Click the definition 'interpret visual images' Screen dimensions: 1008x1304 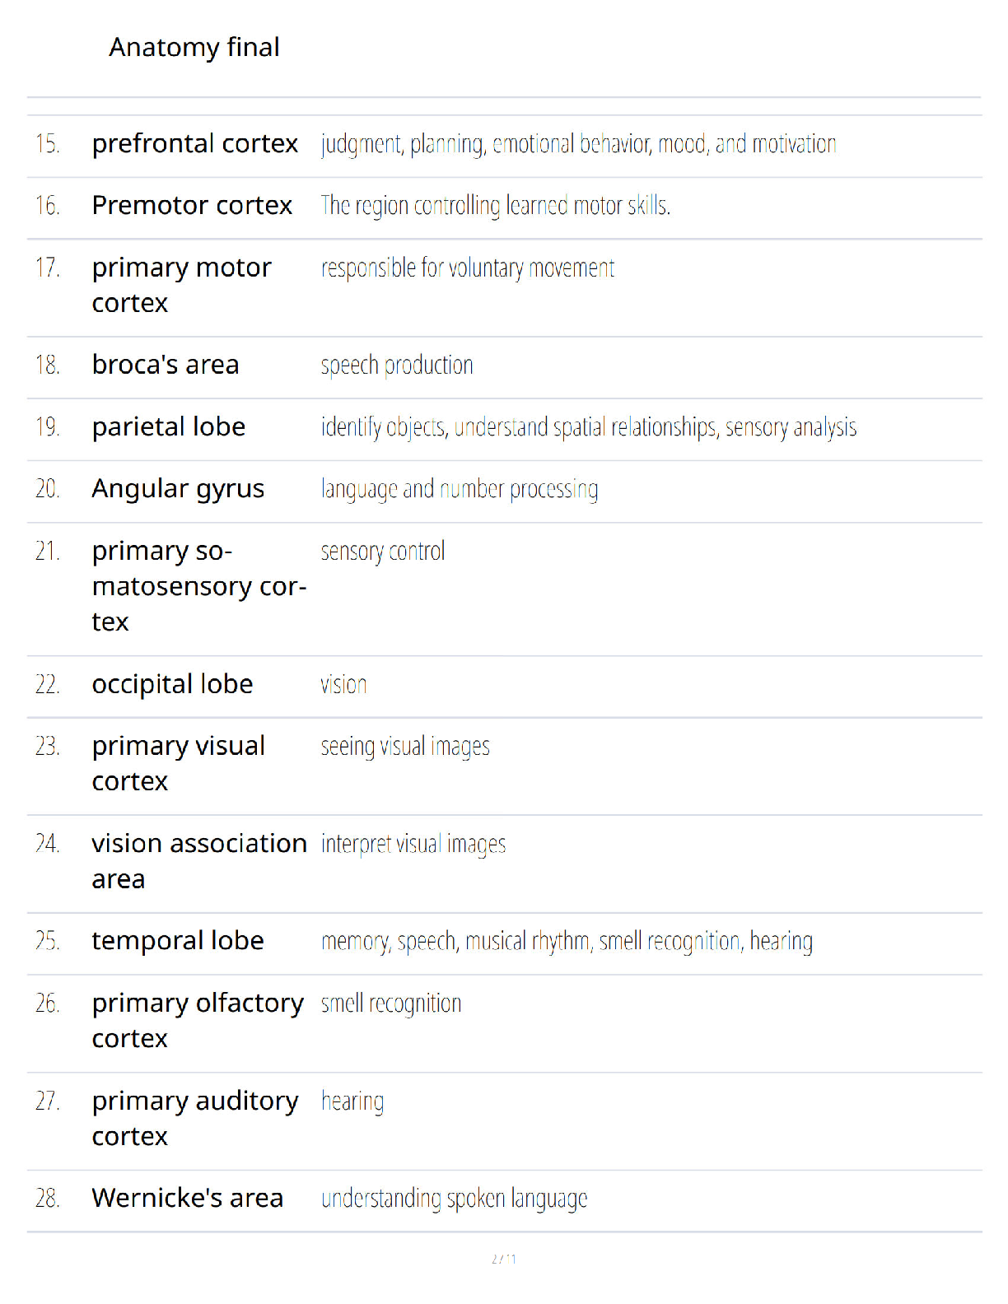click(x=413, y=845)
